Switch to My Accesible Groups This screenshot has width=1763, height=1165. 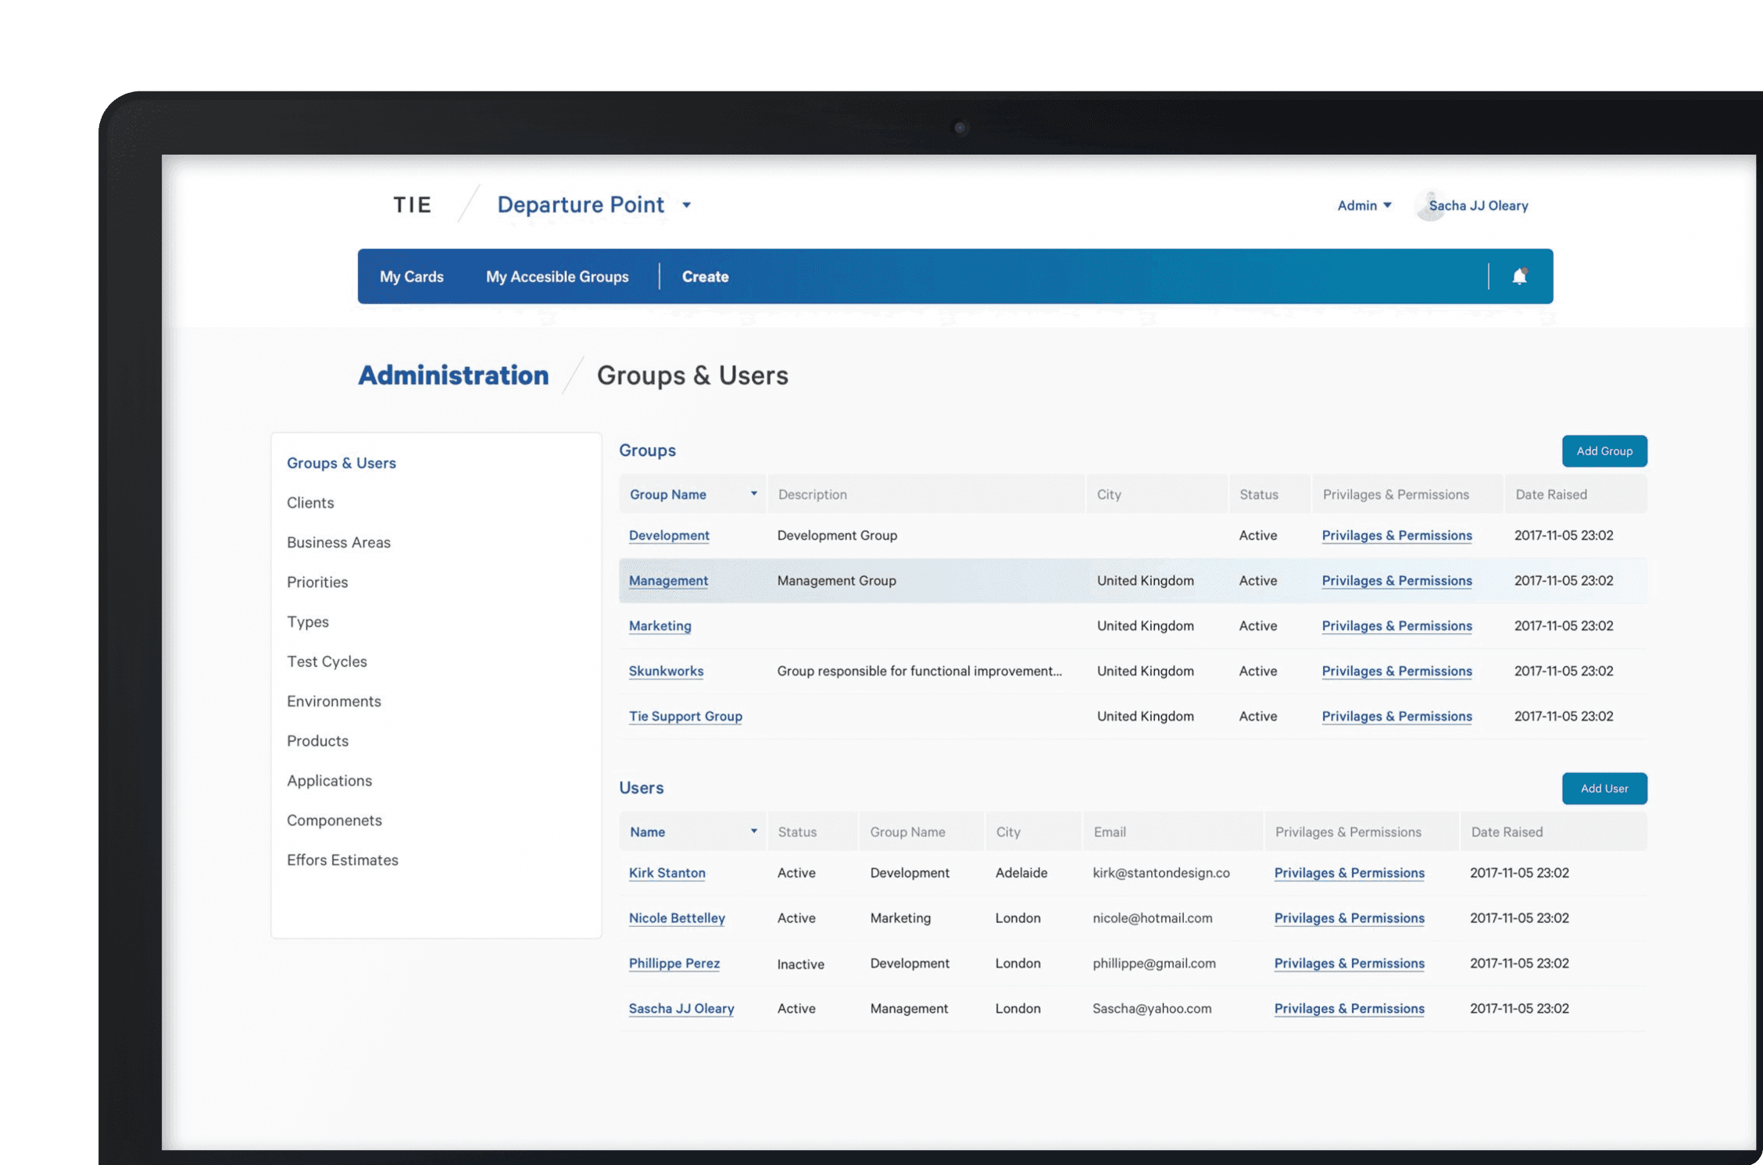(x=557, y=276)
